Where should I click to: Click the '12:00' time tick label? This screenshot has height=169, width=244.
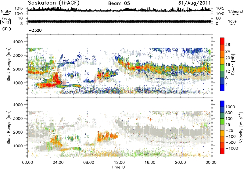pos(119,163)
